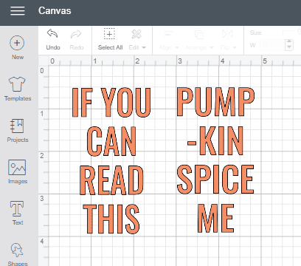Open the Shapes panel
The width and height of the screenshot is (301, 266).
[x=17, y=254]
